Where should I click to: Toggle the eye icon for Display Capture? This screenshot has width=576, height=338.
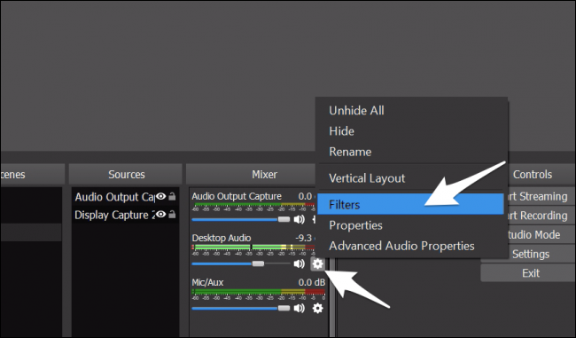pos(161,214)
